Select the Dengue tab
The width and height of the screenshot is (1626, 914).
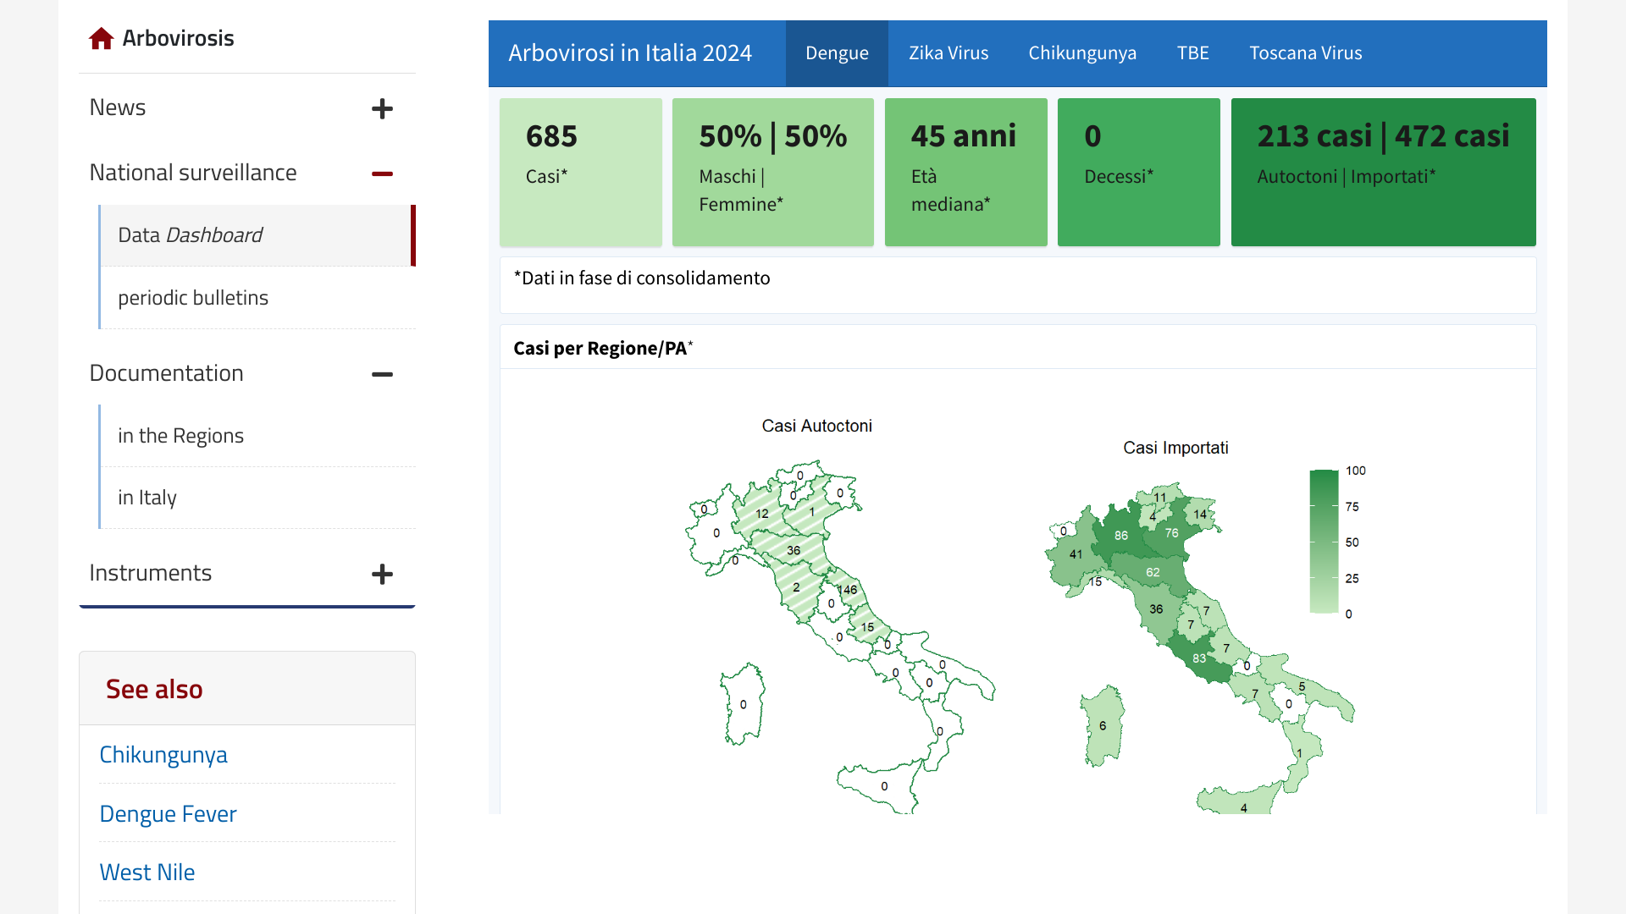(x=836, y=53)
